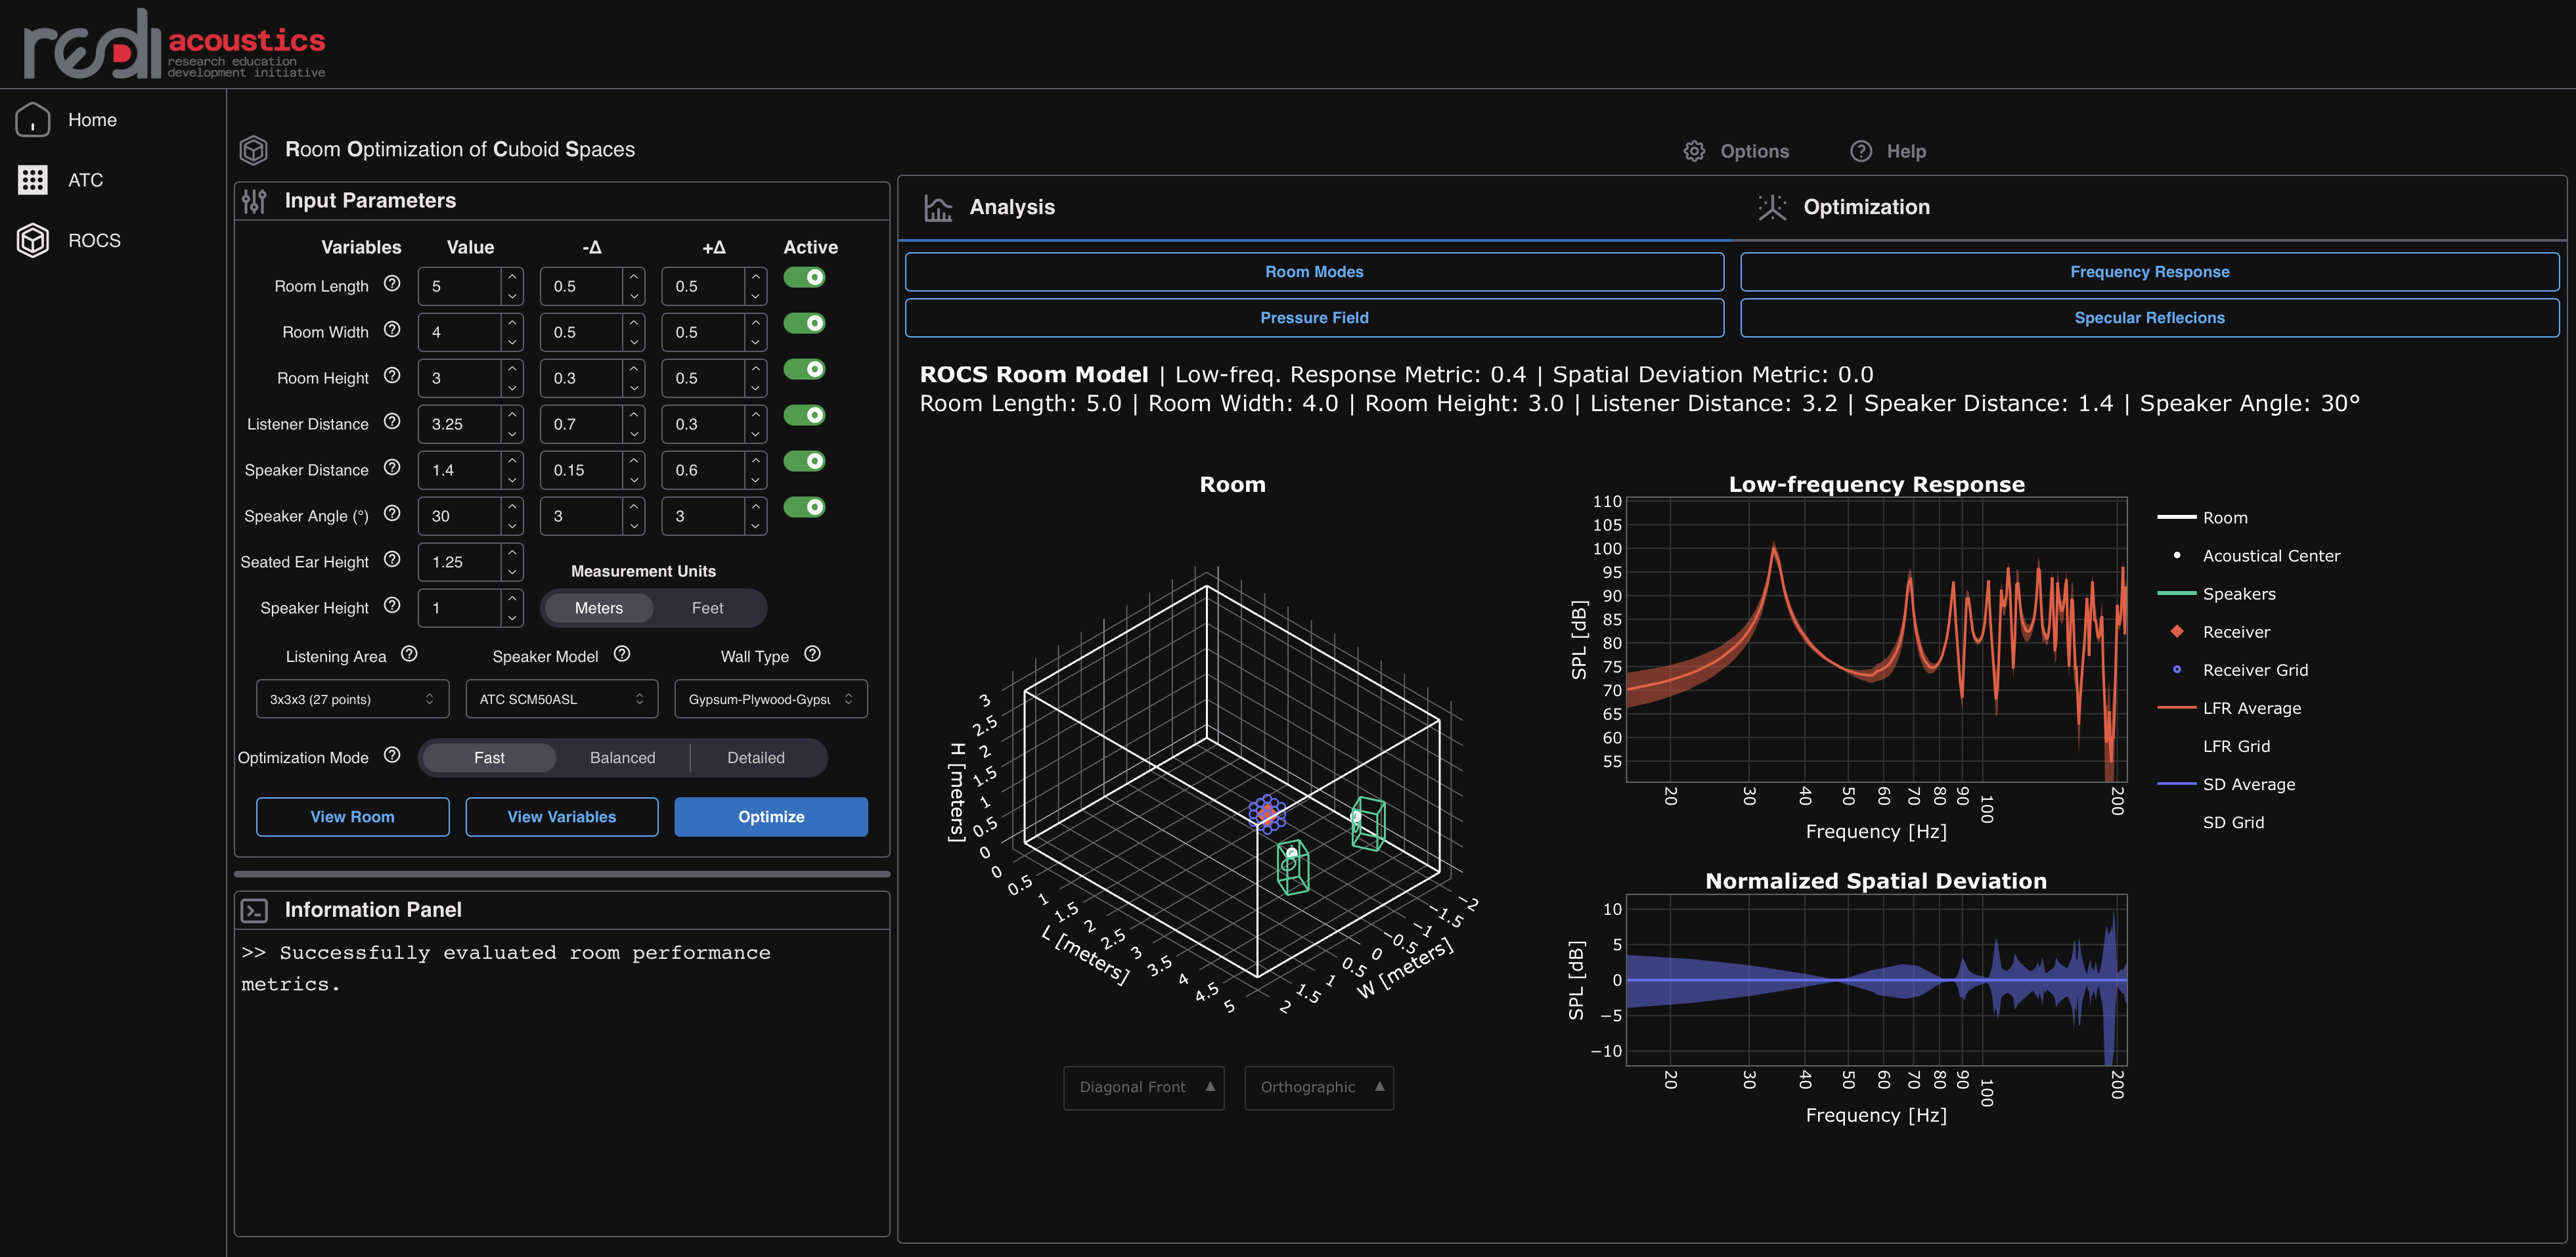Click the Pressure Field button
Viewport: 2576px width, 1257px height.
[1313, 318]
